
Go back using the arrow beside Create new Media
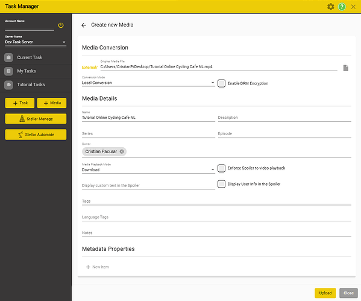click(x=84, y=25)
